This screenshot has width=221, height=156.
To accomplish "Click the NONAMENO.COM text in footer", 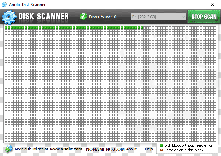I will coord(105,149).
